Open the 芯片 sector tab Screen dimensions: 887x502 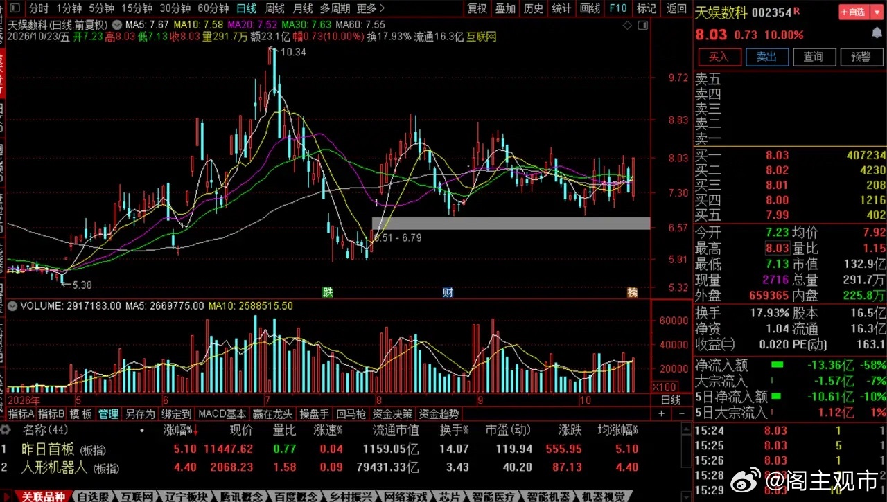click(449, 496)
